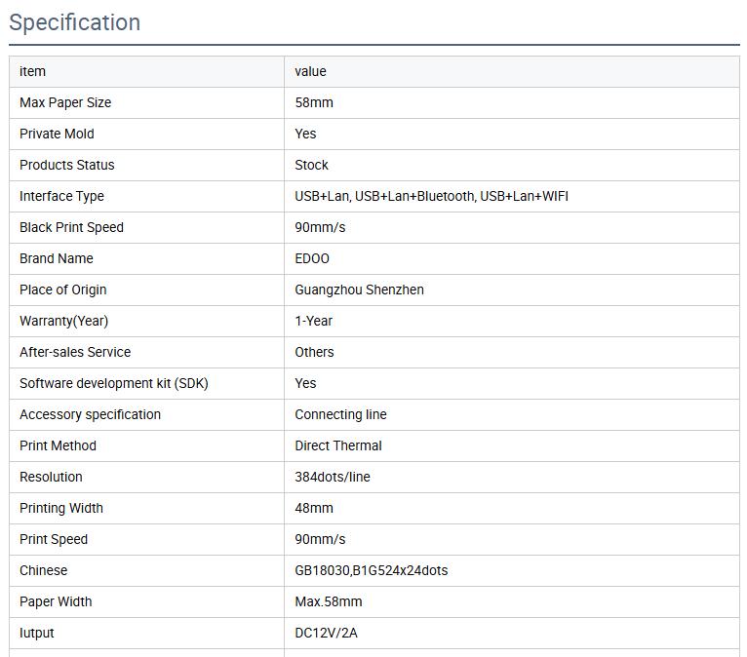Click the Software development kit (SDK) label
Screen dimensions: 747x657
pos(113,383)
